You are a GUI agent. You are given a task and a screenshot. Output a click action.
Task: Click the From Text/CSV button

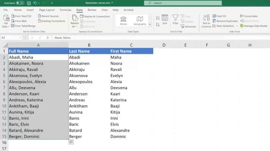coord(22,16)
